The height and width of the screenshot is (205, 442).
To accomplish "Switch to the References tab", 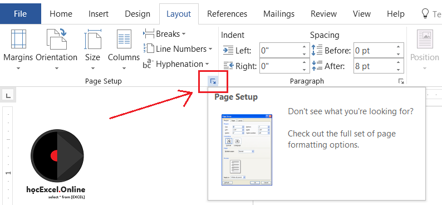I will point(227,14).
